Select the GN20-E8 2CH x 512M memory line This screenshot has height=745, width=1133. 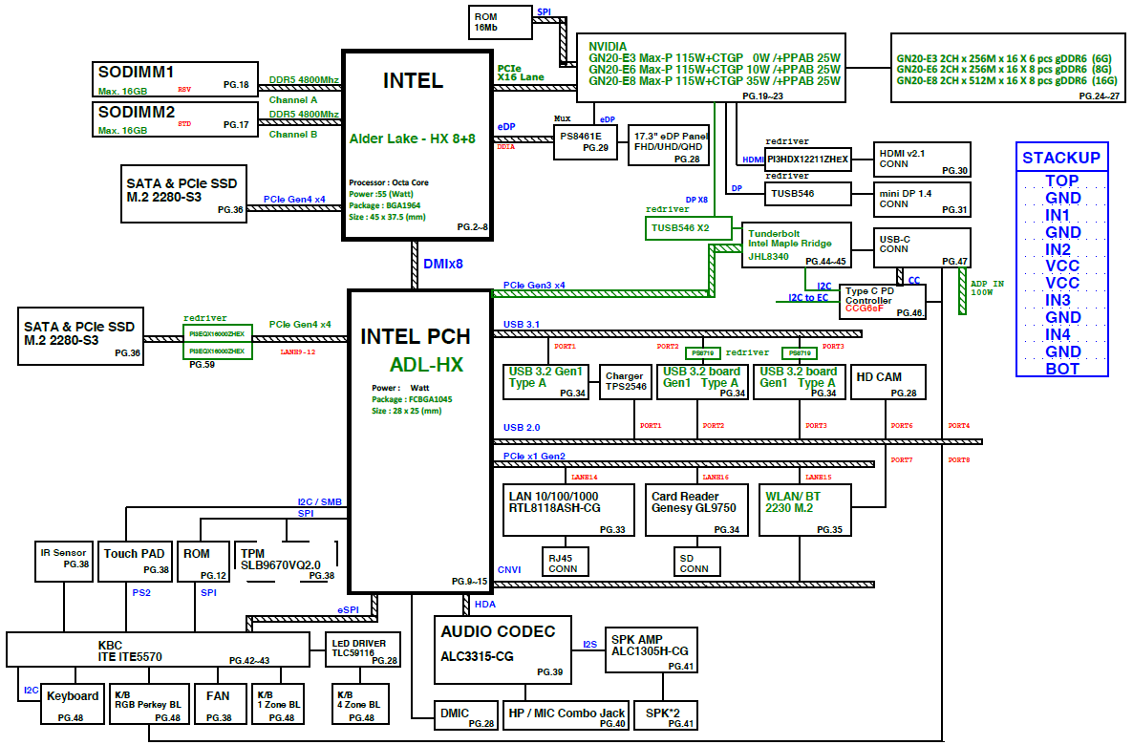pyautogui.click(x=1007, y=81)
